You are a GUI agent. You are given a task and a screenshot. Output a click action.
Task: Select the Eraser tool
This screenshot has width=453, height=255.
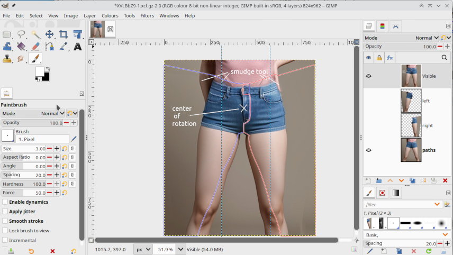point(35,47)
